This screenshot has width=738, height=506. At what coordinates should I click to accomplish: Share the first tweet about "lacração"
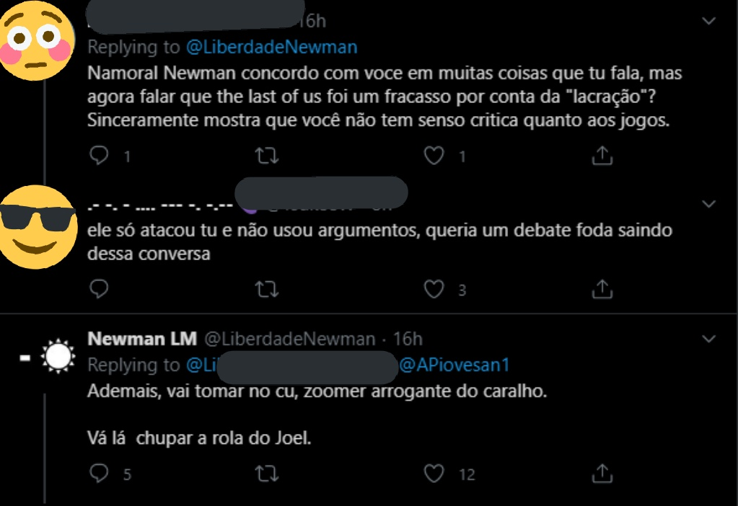click(602, 155)
